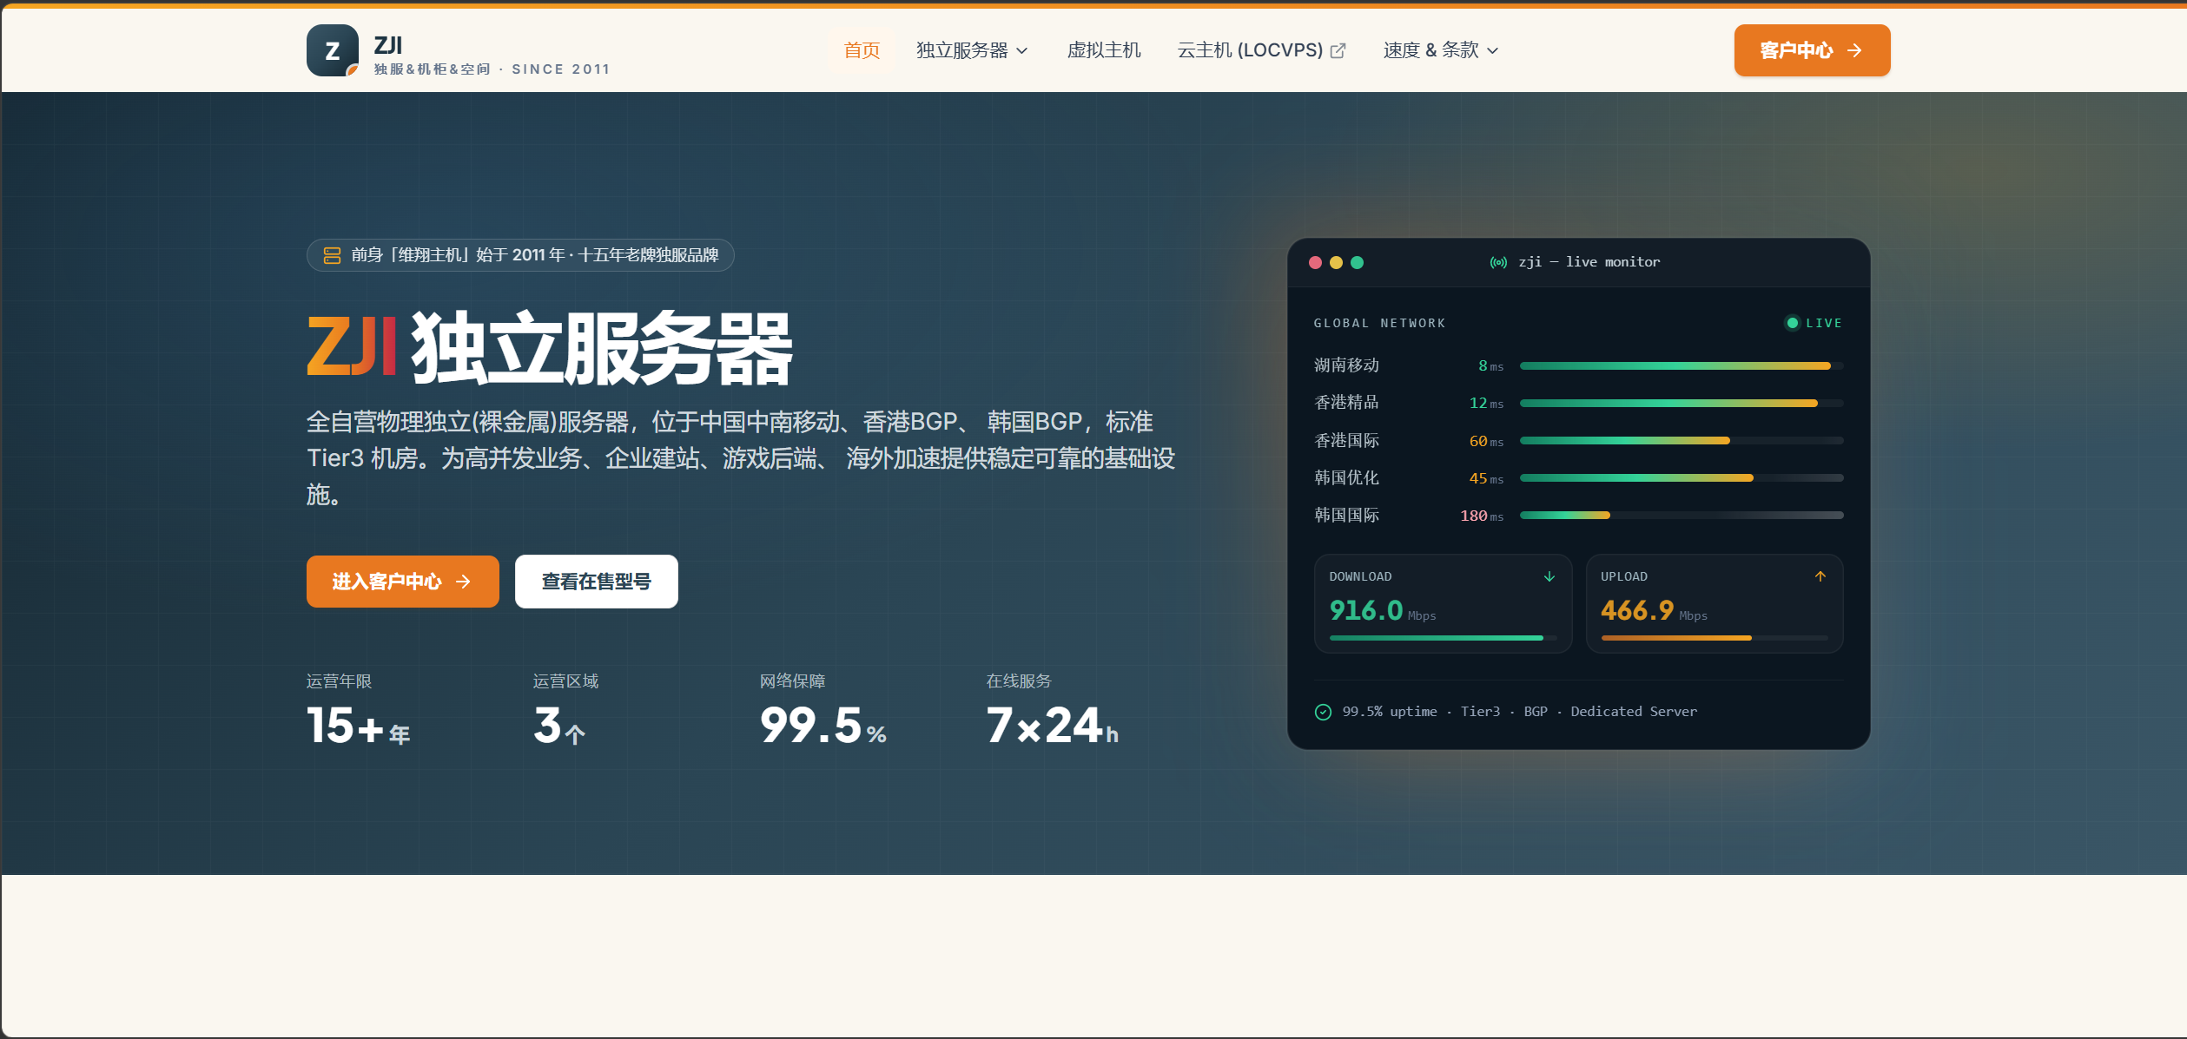This screenshot has height=1039, width=2187.
Task: Click the green LIVE indicator dot
Action: [1792, 323]
